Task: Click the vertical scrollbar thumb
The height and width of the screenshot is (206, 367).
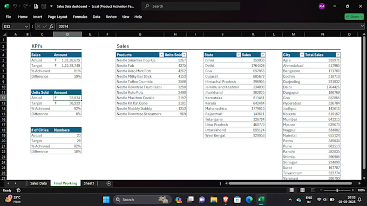Action: (364, 103)
